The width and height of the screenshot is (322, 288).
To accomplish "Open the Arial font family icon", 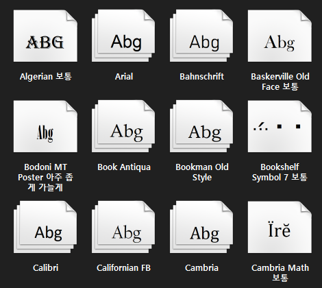I will pos(123,36).
